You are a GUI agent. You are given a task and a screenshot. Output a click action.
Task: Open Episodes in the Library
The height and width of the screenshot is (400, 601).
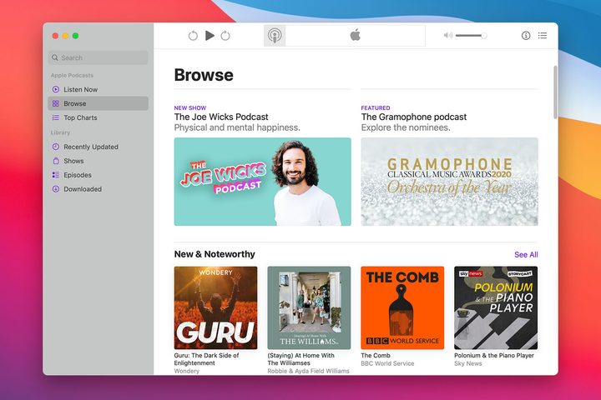(x=98, y=175)
